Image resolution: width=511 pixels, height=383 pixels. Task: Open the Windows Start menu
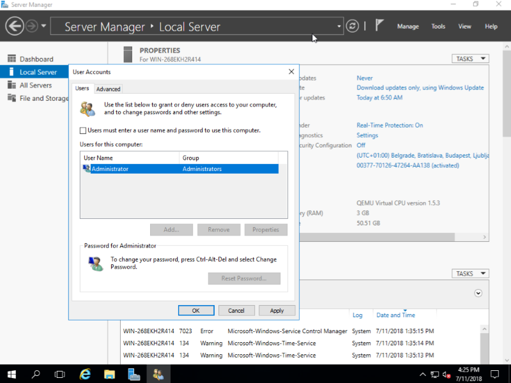11,374
